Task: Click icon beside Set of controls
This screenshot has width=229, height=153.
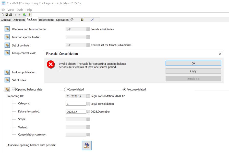Action: [7, 45]
